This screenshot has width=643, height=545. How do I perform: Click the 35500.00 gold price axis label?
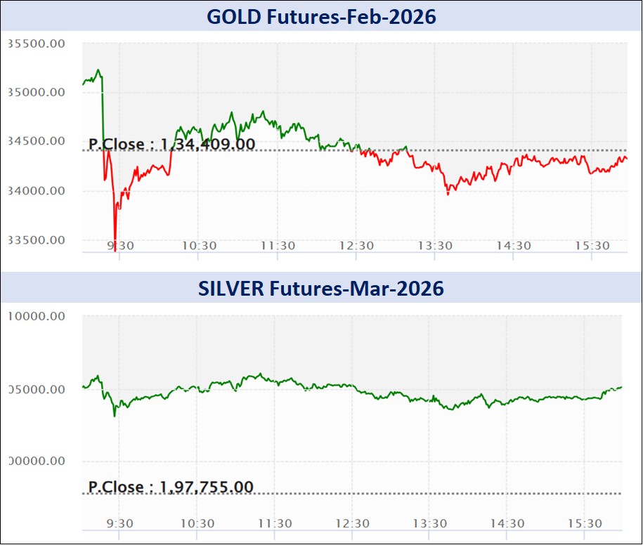point(36,44)
